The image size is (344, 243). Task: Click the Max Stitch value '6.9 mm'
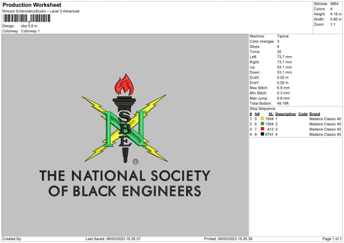tap(283, 88)
